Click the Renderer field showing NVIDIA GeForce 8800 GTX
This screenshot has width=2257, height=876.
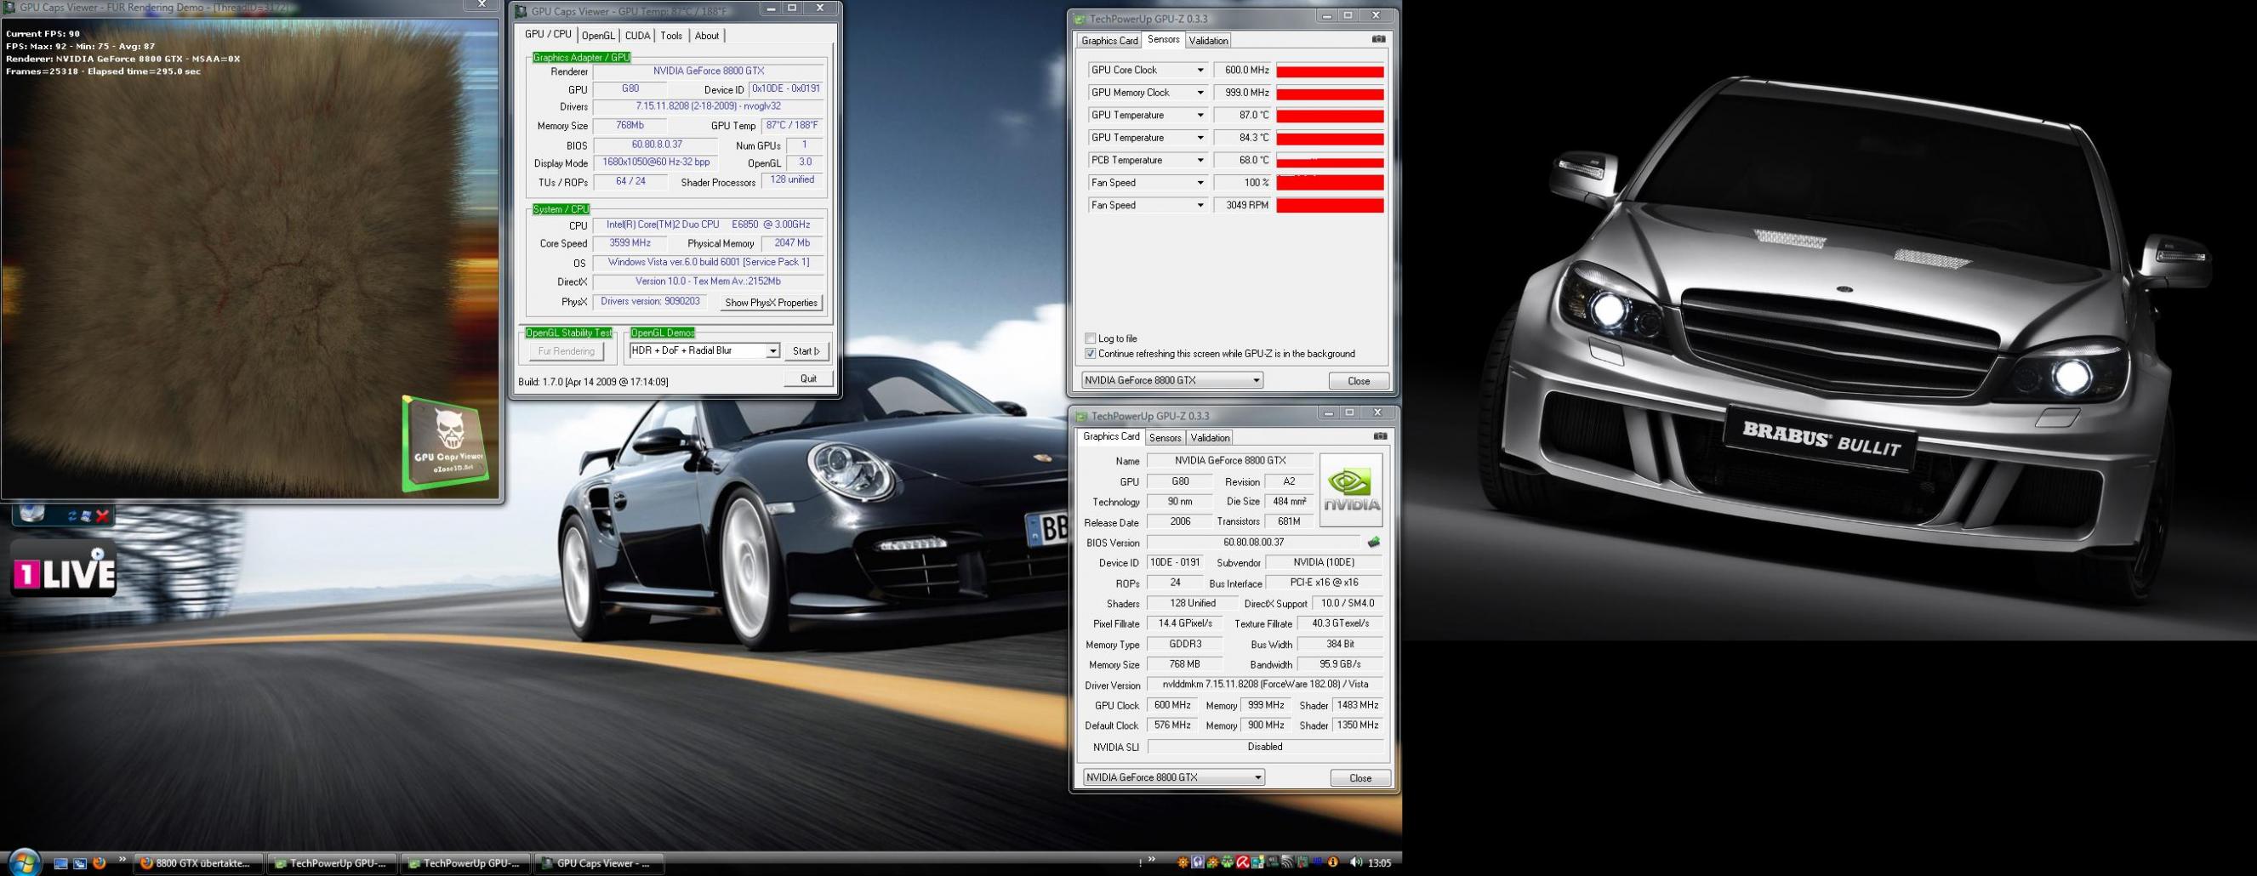pyautogui.click(x=709, y=71)
